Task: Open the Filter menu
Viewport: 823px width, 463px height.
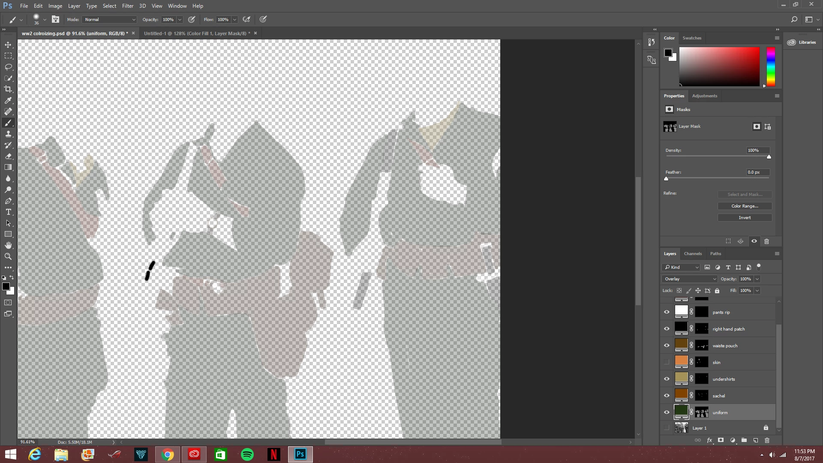Action: coord(127,6)
